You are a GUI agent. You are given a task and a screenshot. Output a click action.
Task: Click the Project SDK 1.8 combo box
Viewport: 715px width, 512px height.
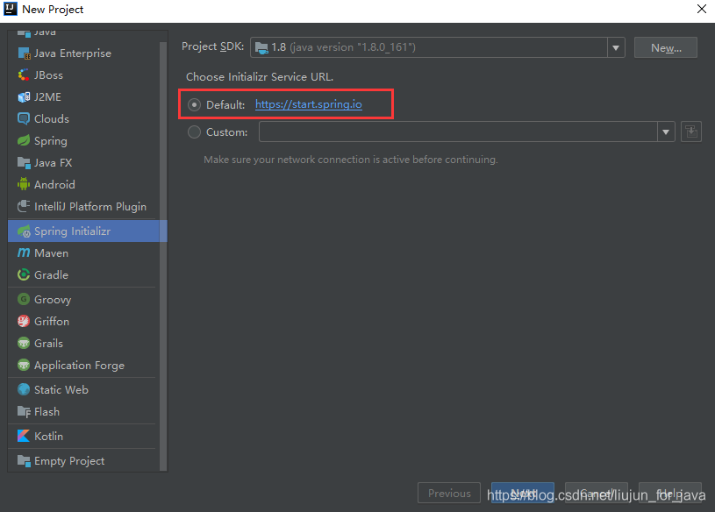click(x=437, y=47)
